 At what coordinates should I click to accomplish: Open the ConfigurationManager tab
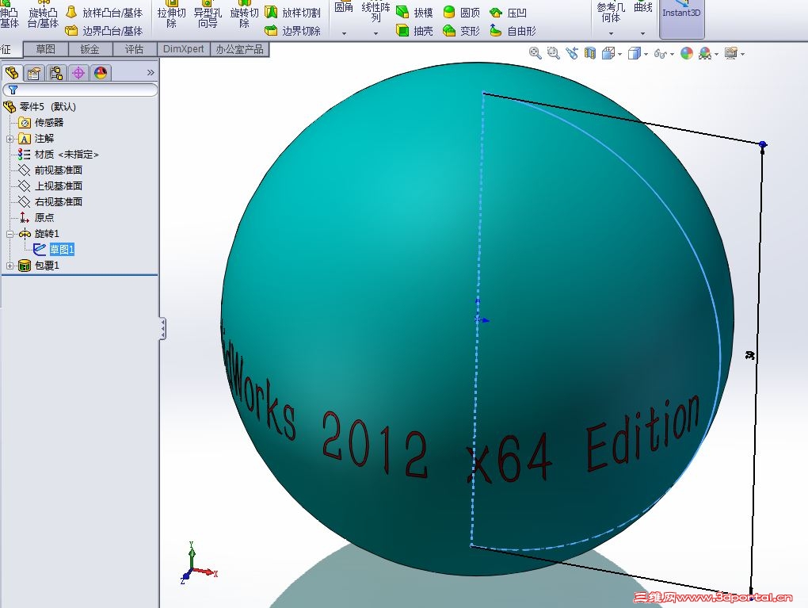[56, 73]
